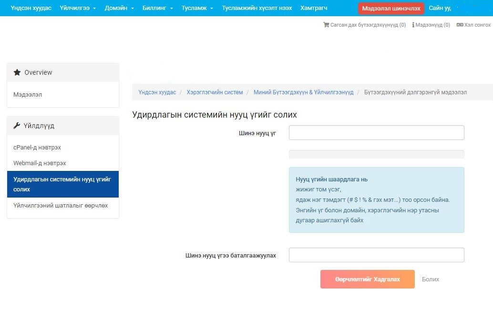Click the page title Удирдлагын системийн нууц үгийг солих
Viewport: 493px width, 328px height.
215,115
